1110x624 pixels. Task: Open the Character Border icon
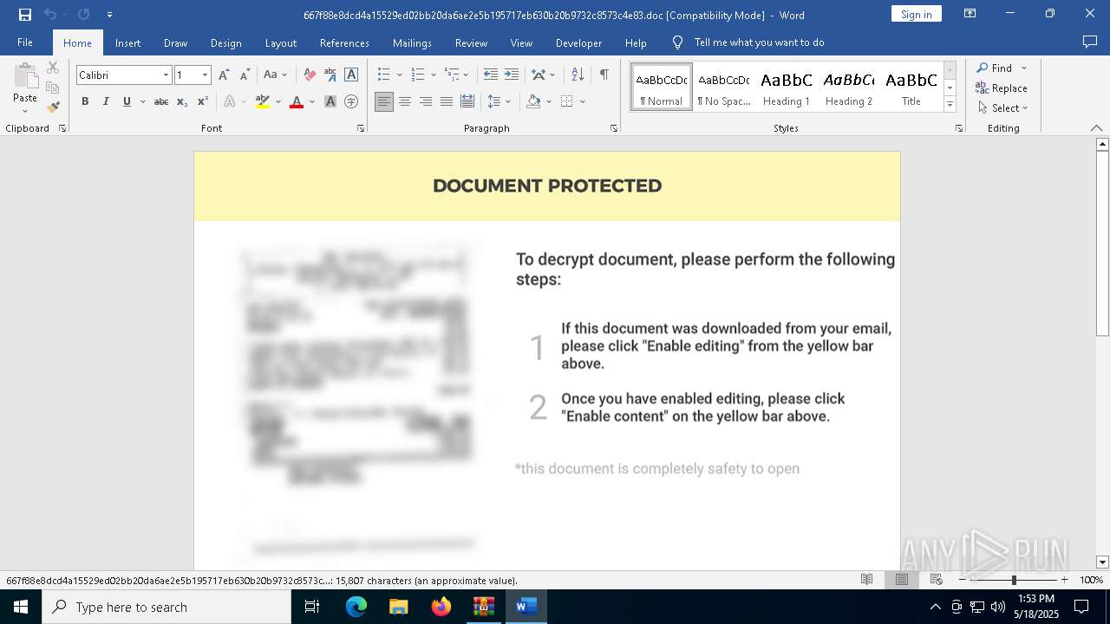[351, 75]
